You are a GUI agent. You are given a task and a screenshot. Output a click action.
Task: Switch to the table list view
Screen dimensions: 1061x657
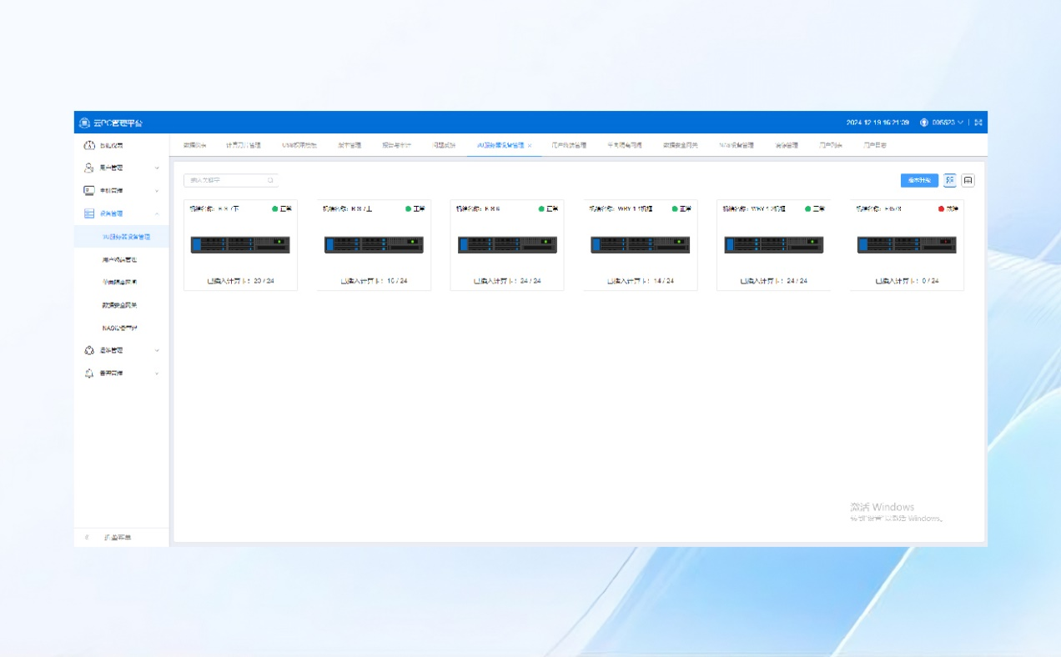point(968,180)
